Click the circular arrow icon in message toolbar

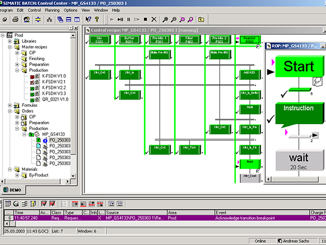(x=16, y=204)
